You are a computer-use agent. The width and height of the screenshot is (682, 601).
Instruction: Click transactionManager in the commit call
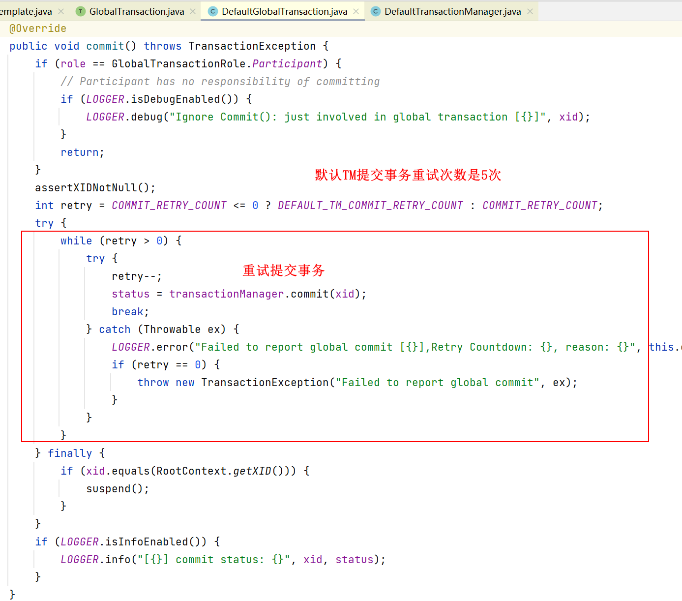click(x=227, y=294)
